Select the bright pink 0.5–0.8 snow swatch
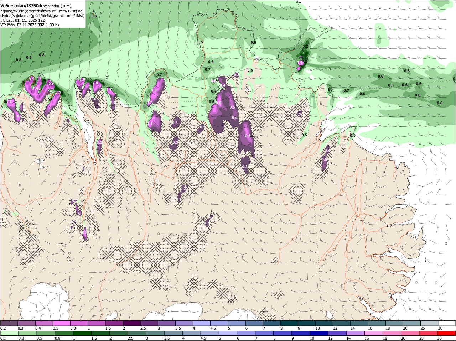Viewport: 456px width, 341px height. (x=61, y=323)
